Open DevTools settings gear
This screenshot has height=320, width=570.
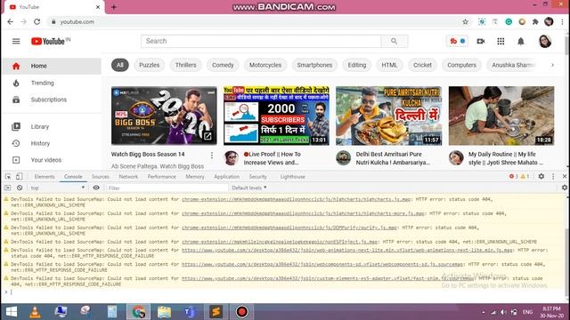(541, 176)
